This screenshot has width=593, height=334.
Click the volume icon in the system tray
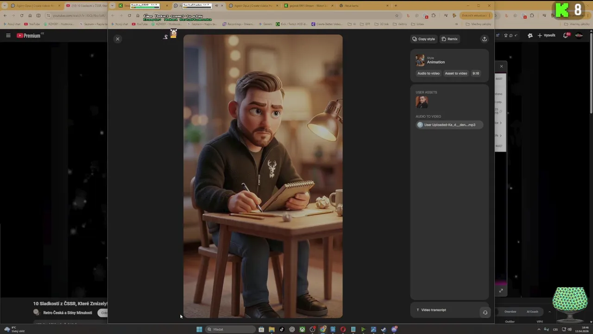[569, 329]
